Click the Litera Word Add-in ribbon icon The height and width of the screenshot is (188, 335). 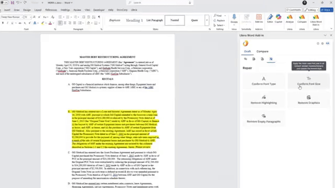tap(316, 20)
